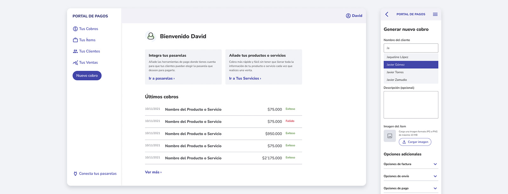Choose Jaqueline López from the client list
508x194 pixels.
411,57
